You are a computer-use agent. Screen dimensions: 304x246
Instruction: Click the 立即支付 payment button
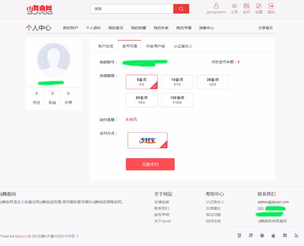[150, 164]
